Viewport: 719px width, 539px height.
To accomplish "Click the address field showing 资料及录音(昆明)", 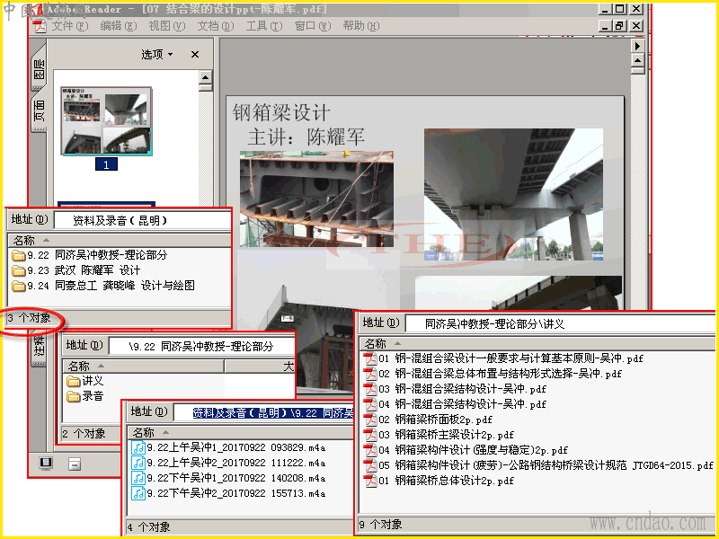I will coord(143,220).
